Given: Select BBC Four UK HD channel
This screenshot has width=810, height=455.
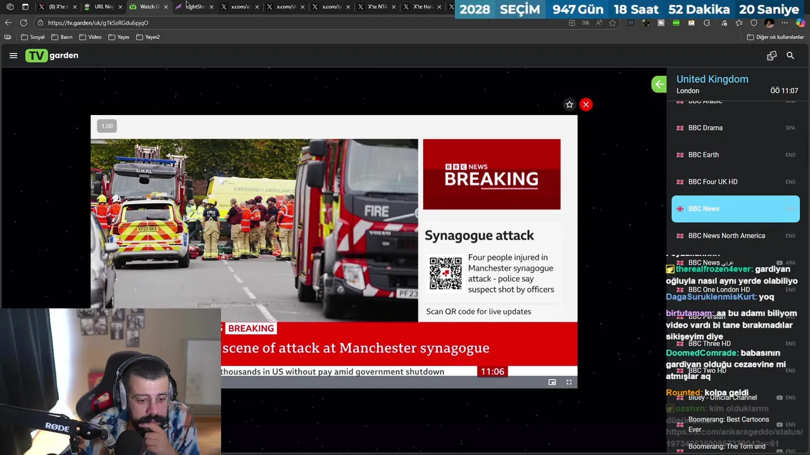Looking at the screenshot, I should (x=735, y=182).
